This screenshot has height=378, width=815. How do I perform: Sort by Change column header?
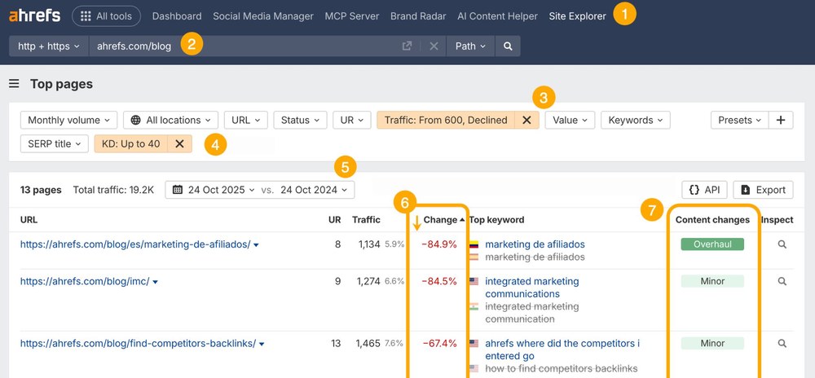(x=443, y=220)
